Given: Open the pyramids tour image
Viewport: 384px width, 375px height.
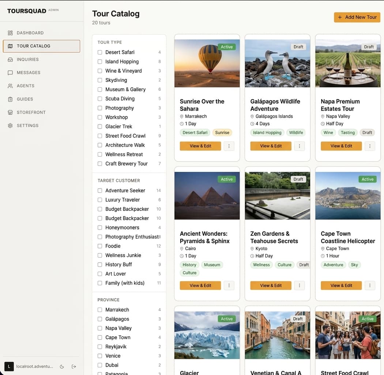Looking at the screenshot, I should click(x=207, y=196).
